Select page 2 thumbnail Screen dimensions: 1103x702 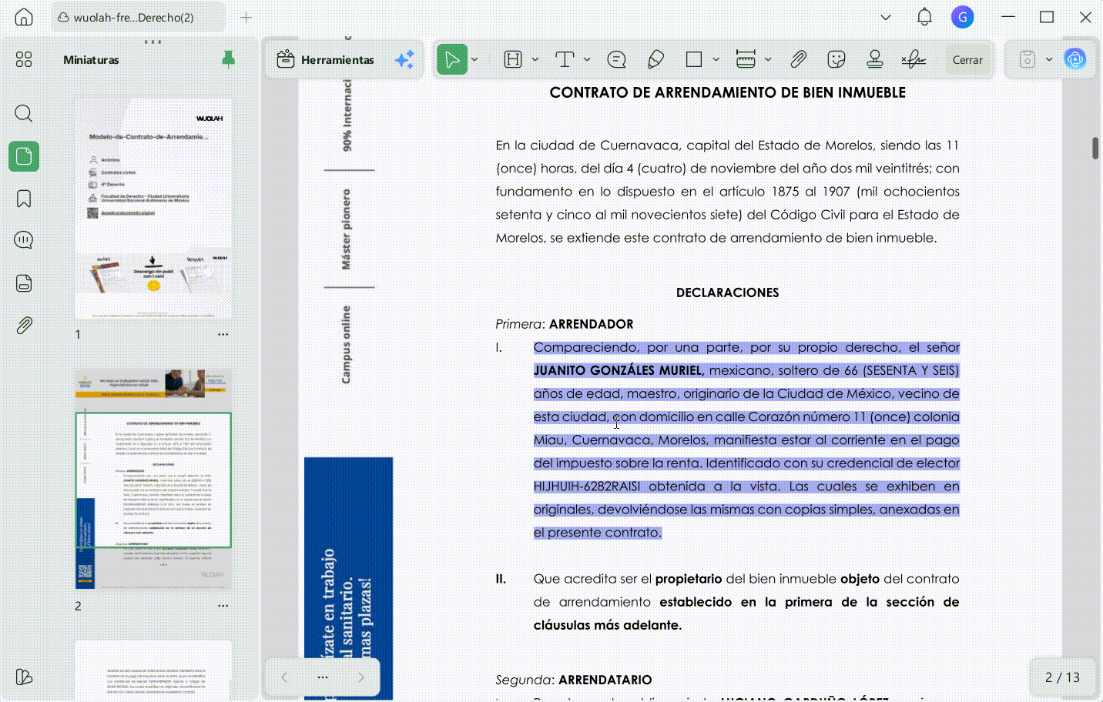(153, 480)
